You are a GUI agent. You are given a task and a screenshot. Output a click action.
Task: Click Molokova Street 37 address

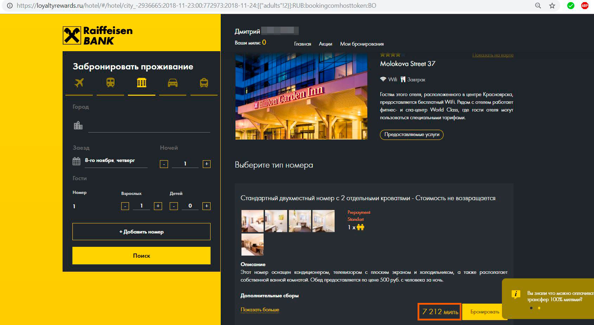(408, 64)
